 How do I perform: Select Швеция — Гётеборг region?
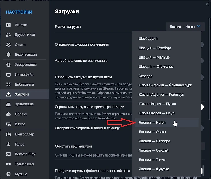click(166, 48)
